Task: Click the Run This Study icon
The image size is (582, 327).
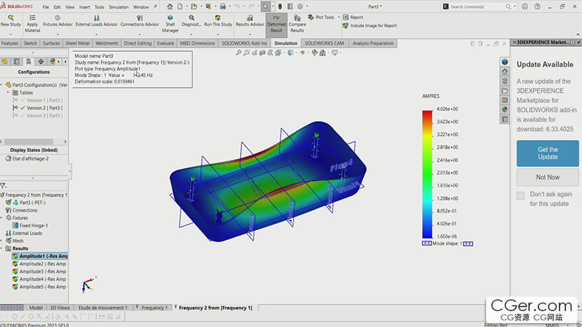Action: [218, 18]
